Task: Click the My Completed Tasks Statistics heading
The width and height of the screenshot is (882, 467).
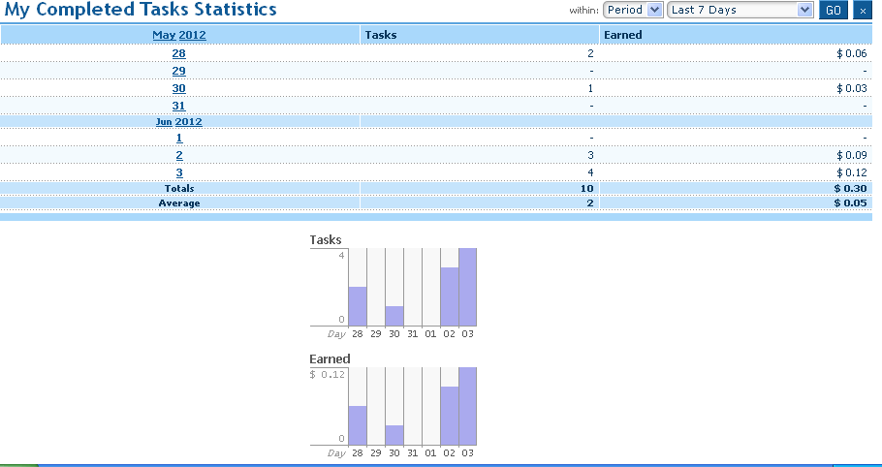Action: 141,9
